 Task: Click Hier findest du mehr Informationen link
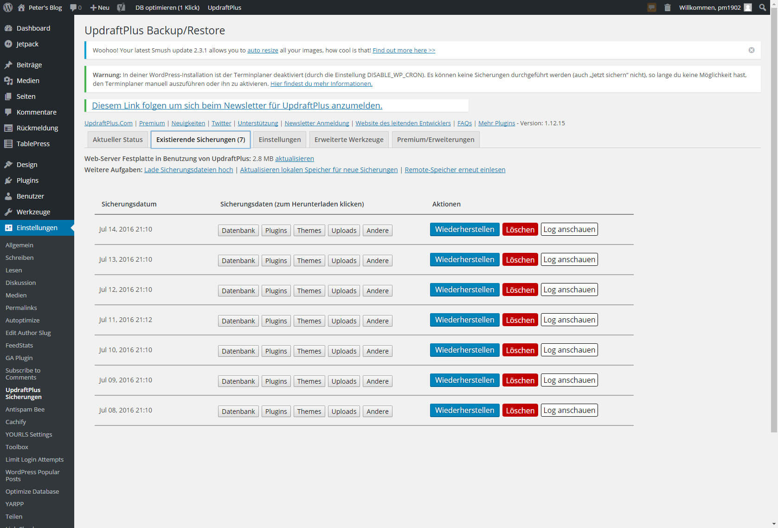click(x=321, y=84)
